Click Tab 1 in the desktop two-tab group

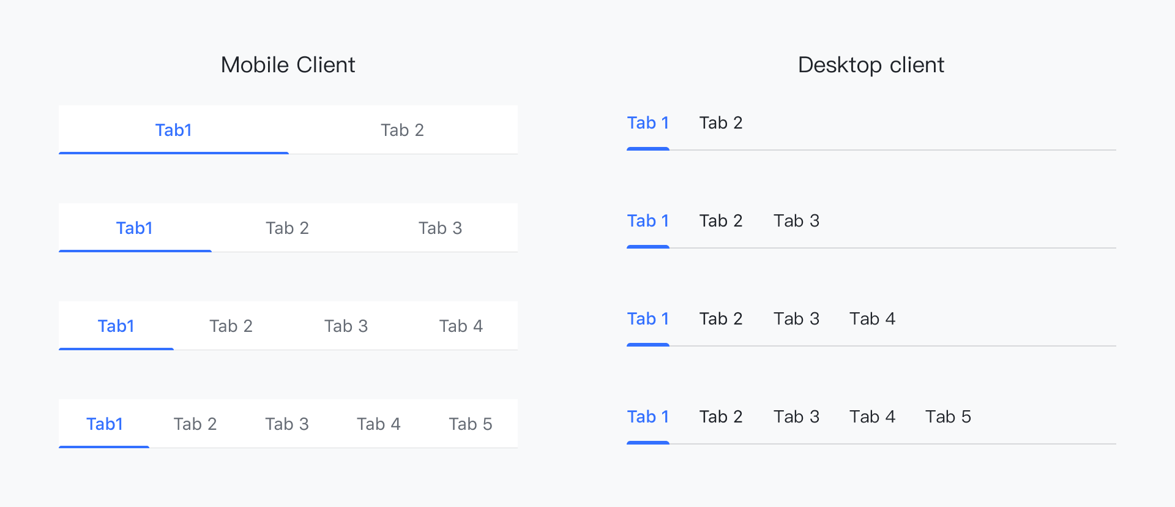(648, 122)
